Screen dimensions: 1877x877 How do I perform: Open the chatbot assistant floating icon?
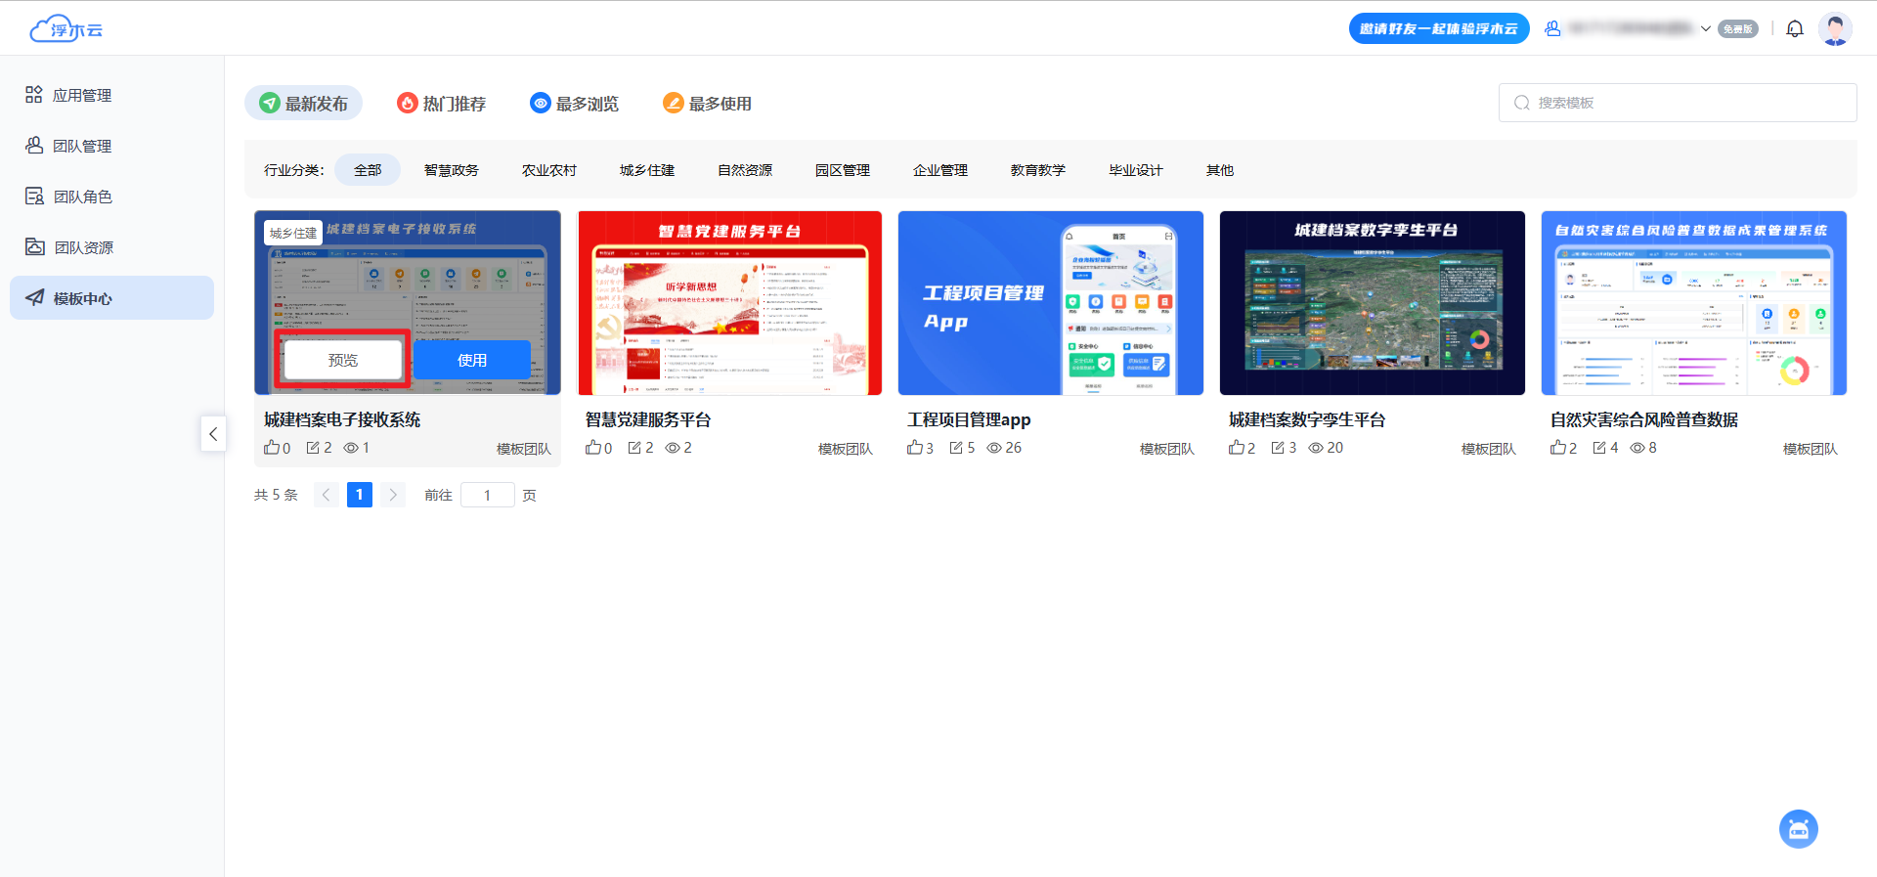click(1798, 829)
